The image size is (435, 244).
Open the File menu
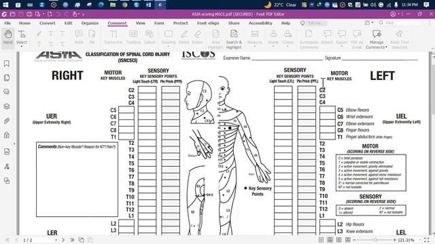coord(7,23)
